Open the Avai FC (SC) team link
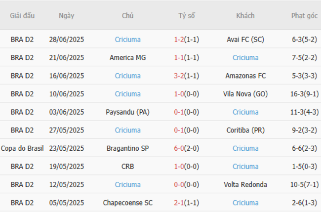The width and height of the screenshot is (321, 212). (245, 40)
